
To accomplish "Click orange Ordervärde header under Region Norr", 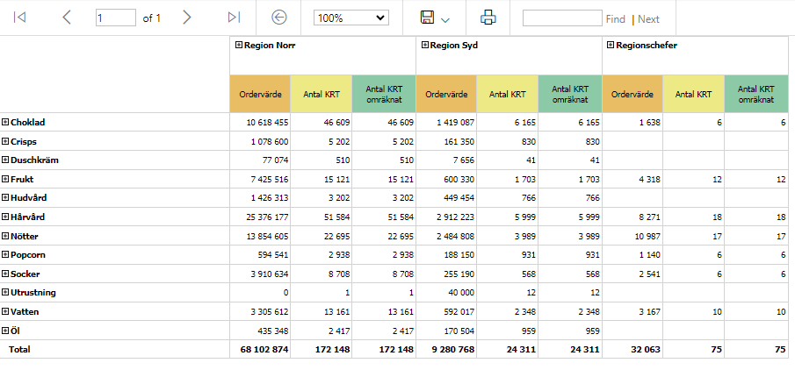I will 260,94.
